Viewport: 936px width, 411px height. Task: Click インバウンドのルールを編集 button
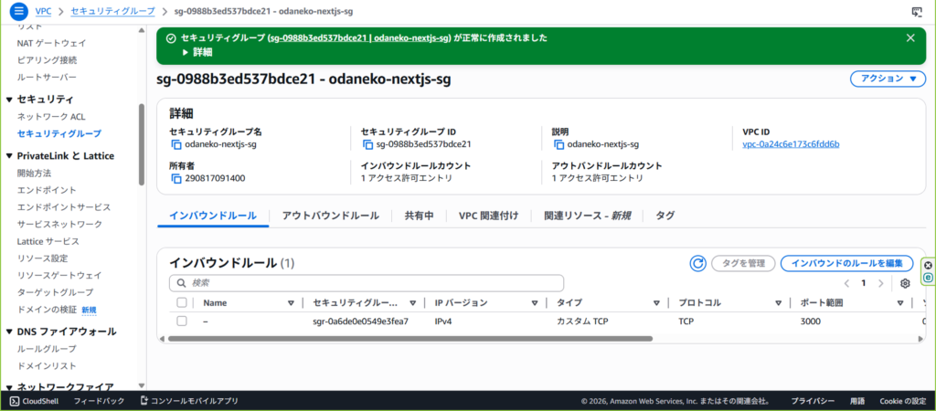click(x=846, y=263)
